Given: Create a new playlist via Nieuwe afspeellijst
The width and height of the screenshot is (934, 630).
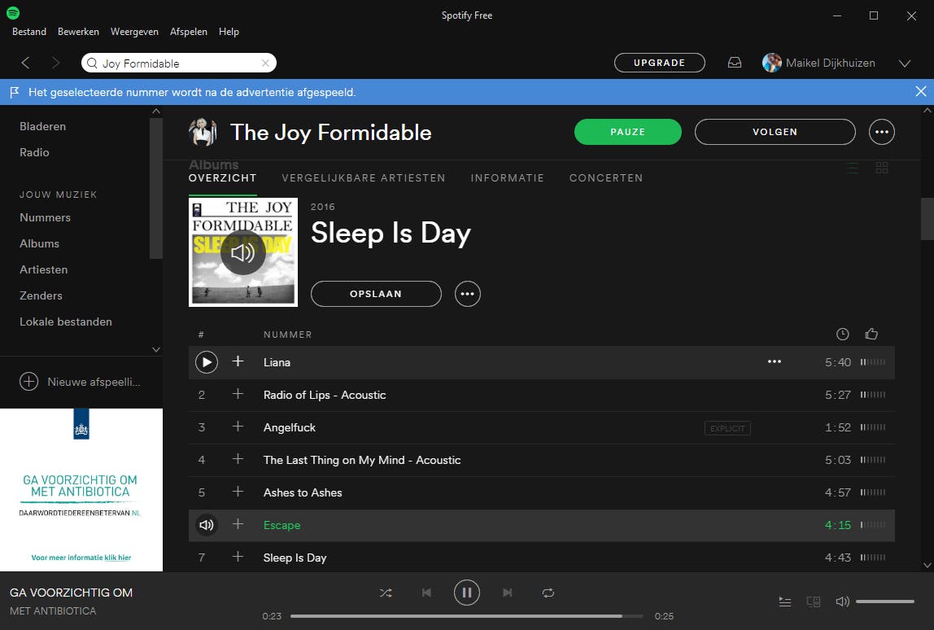Looking at the screenshot, I should (80, 382).
